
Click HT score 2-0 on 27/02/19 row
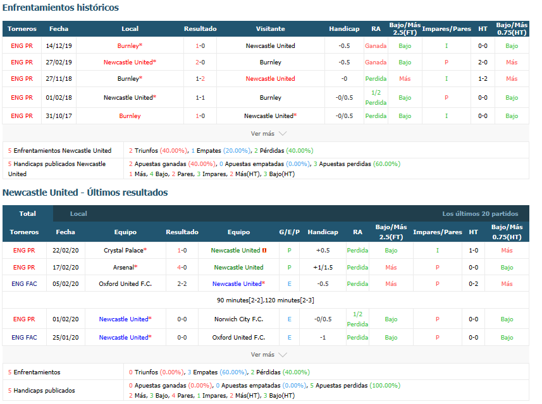[483, 62]
